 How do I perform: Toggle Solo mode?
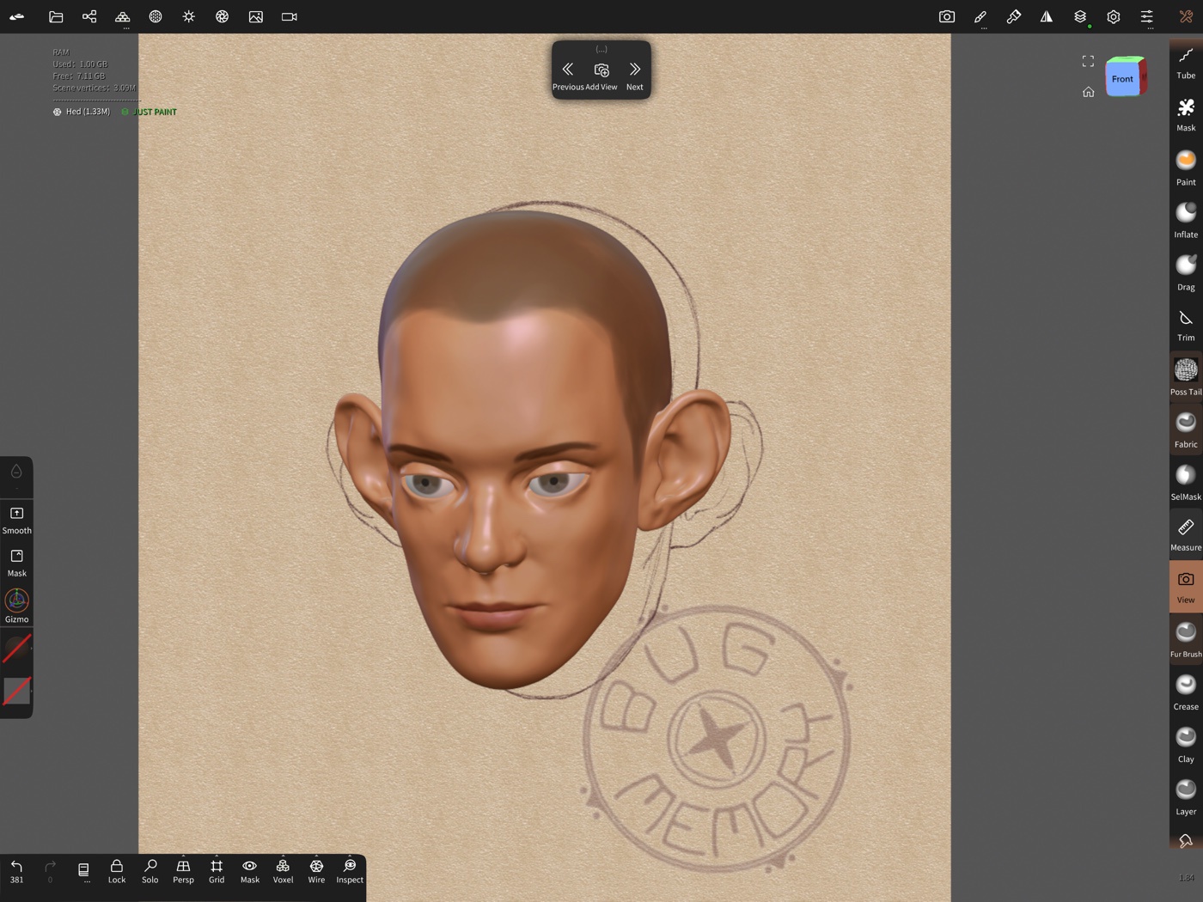pyautogui.click(x=150, y=871)
